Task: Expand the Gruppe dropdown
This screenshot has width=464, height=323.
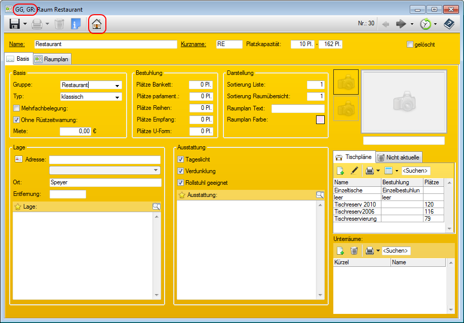Action: (117, 86)
